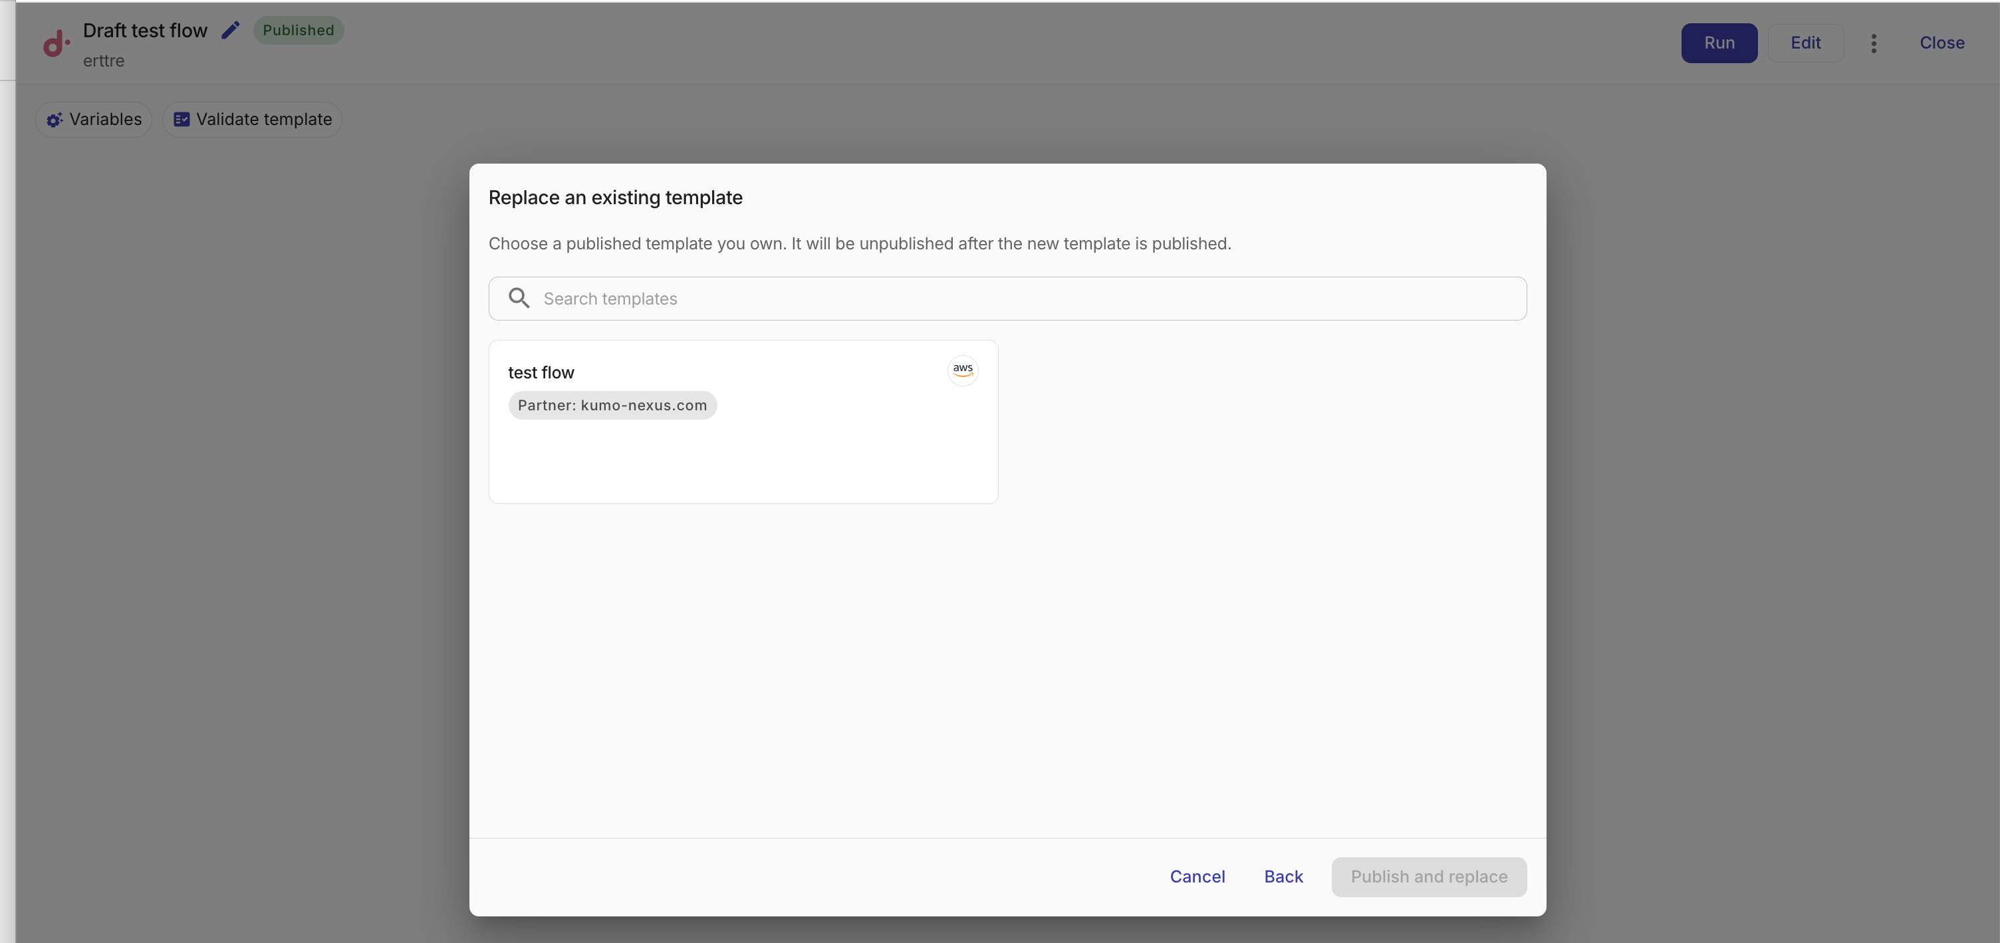
Task: Click Publish and replace button
Action: (x=1429, y=876)
